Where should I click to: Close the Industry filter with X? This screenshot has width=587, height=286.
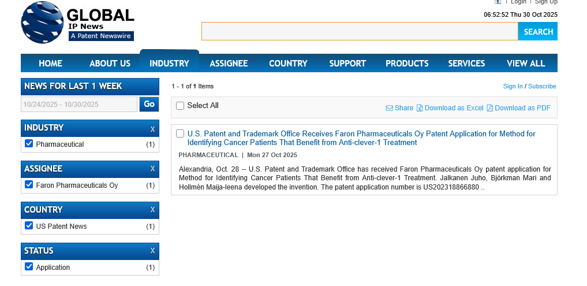tap(152, 129)
